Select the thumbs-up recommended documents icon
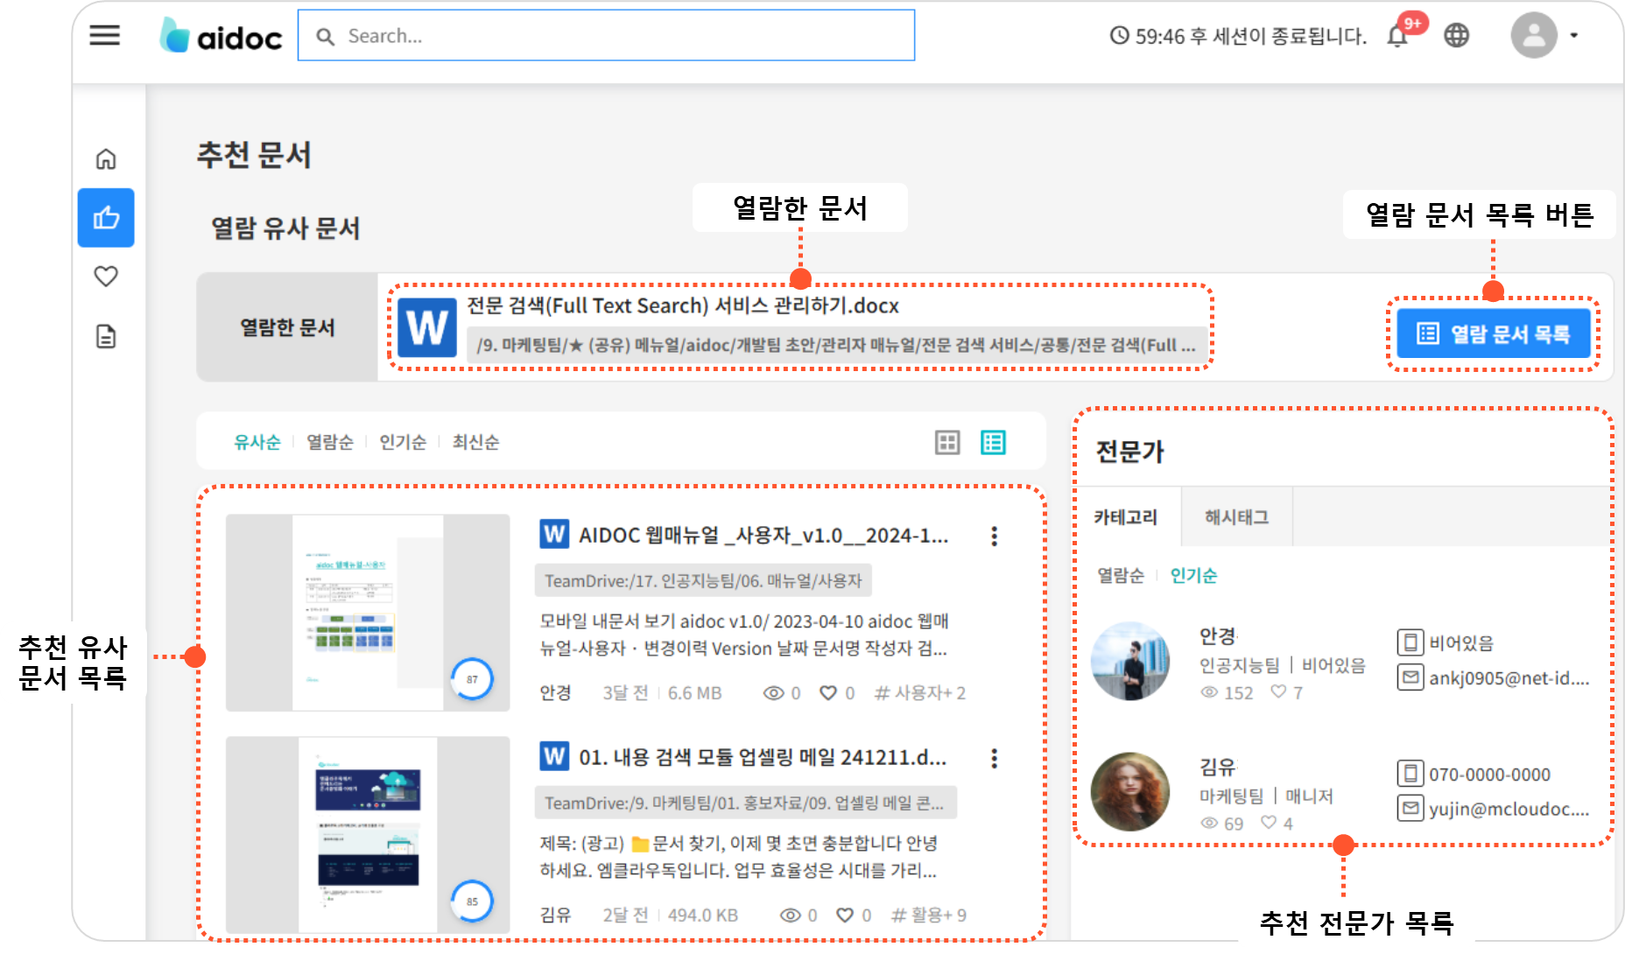The width and height of the screenshot is (1625, 954). (x=106, y=218)
